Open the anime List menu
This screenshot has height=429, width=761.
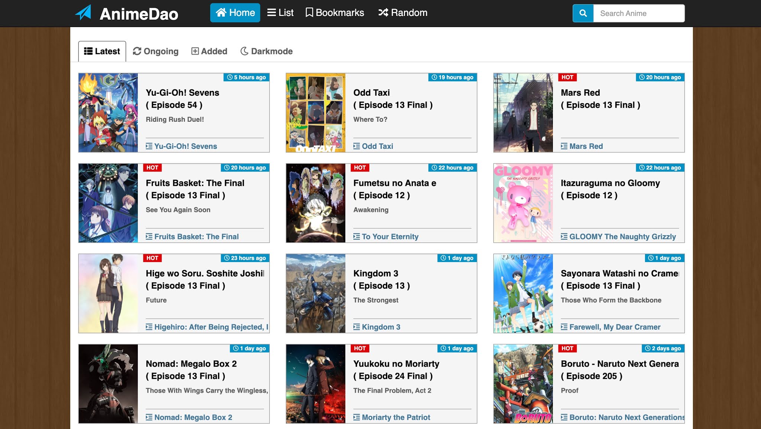point(280,13)
